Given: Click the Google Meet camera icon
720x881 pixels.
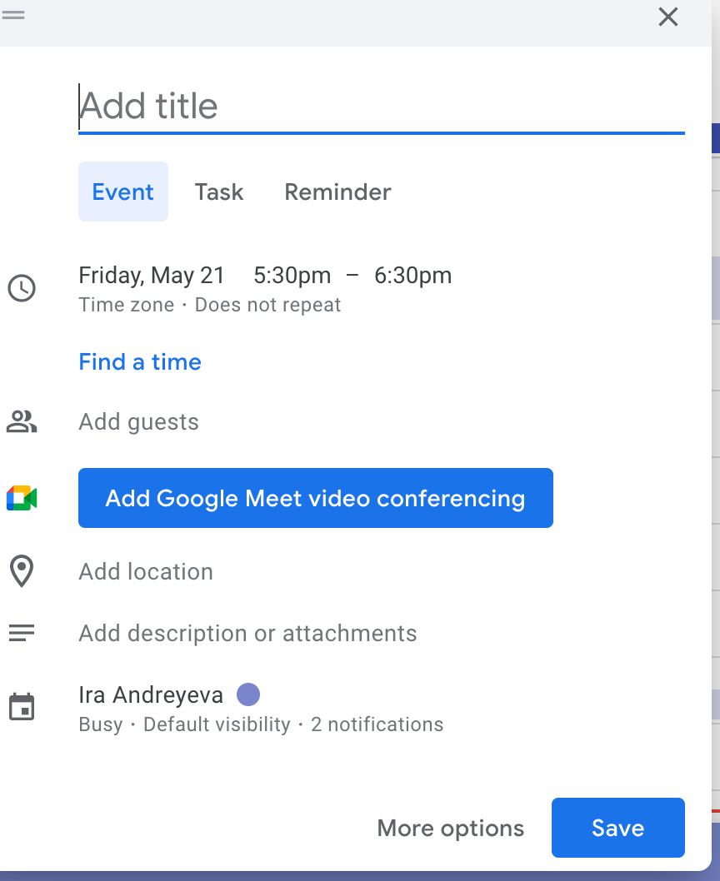Looking at the screenshot, I should [x=22, y=498].
